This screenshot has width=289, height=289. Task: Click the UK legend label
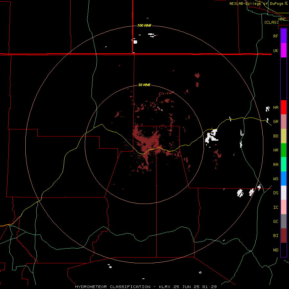coord(276,50)
